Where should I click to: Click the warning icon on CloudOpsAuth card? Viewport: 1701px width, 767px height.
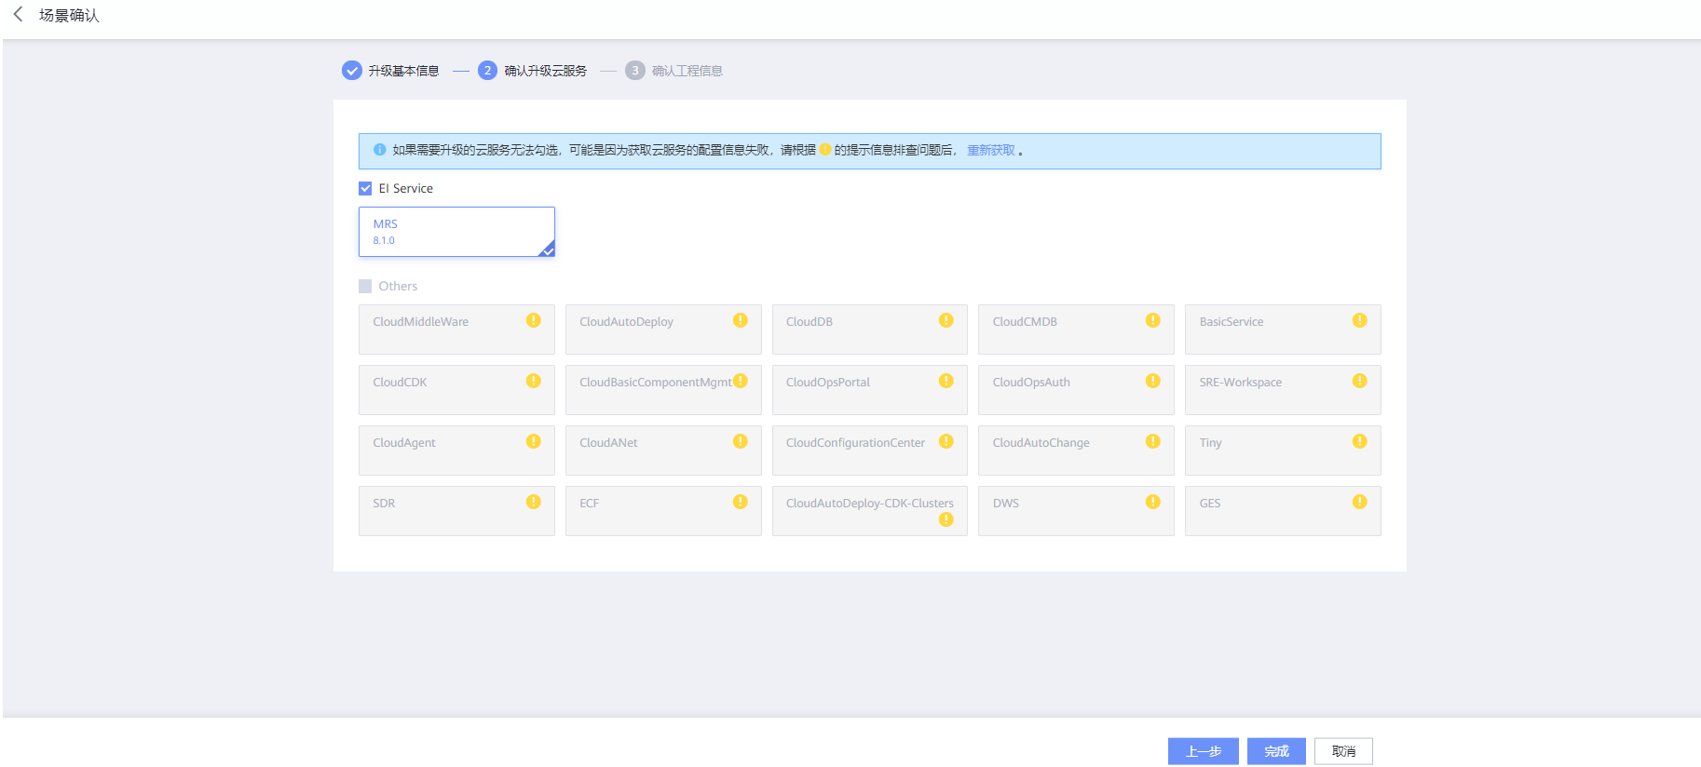click(1152, 381)
